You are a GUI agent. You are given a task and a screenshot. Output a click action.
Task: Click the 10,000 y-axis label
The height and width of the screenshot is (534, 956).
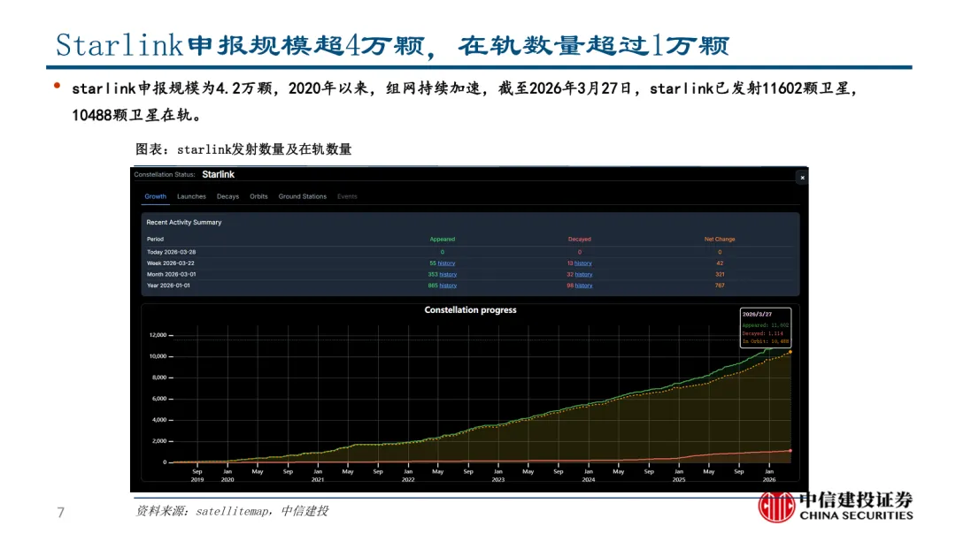pos(158,356)
